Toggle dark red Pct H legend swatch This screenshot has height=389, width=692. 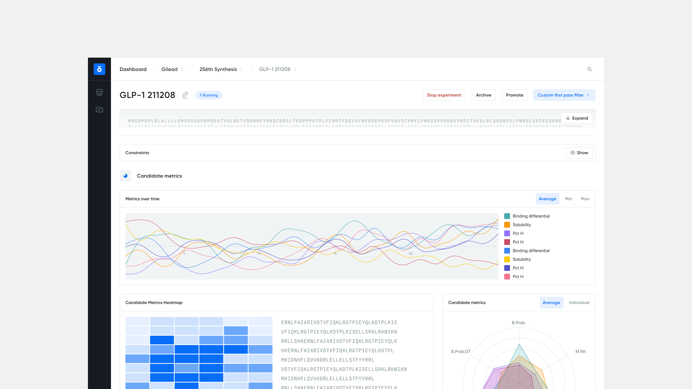tap(507, 242)
